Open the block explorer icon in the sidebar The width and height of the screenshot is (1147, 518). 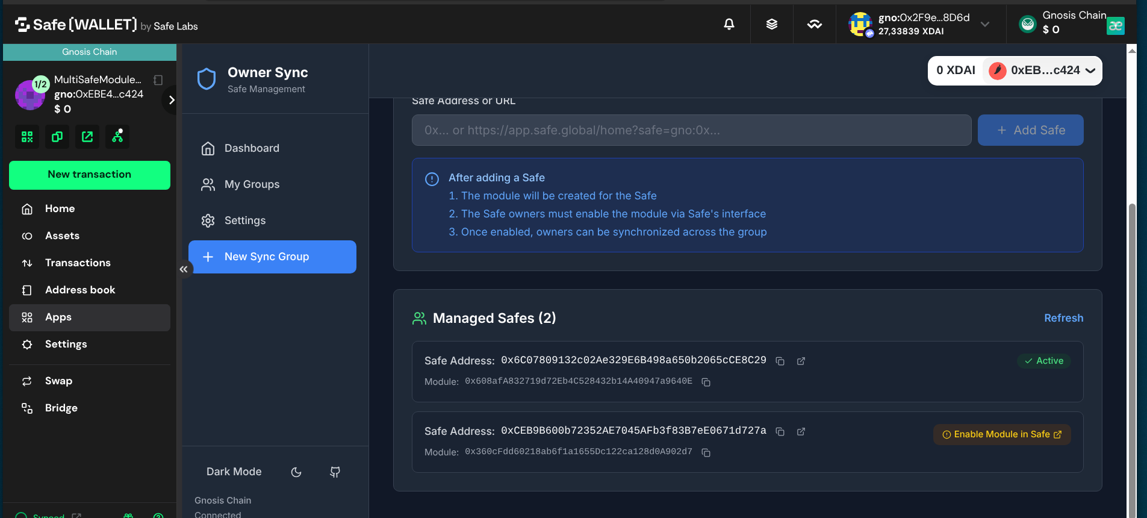tap(87, 137)
